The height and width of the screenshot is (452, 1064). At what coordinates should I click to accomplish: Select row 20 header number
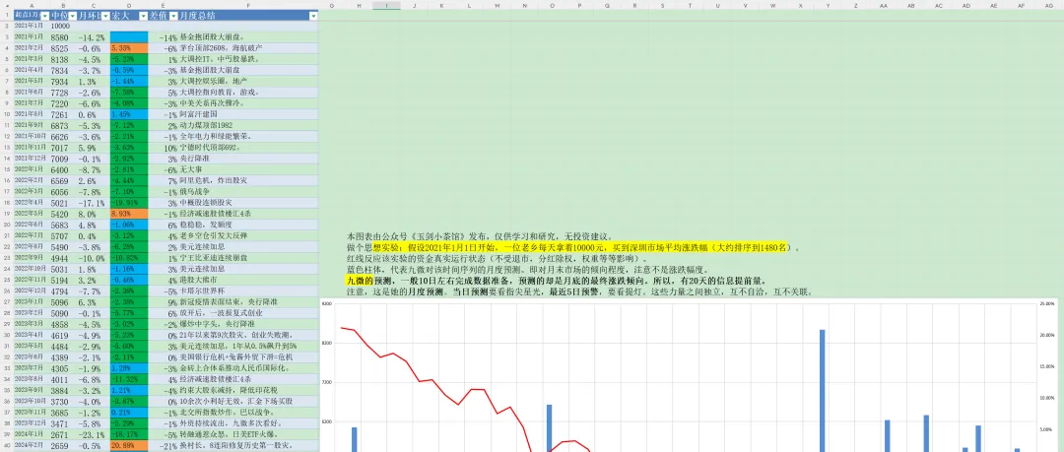(x=7, y=225)
